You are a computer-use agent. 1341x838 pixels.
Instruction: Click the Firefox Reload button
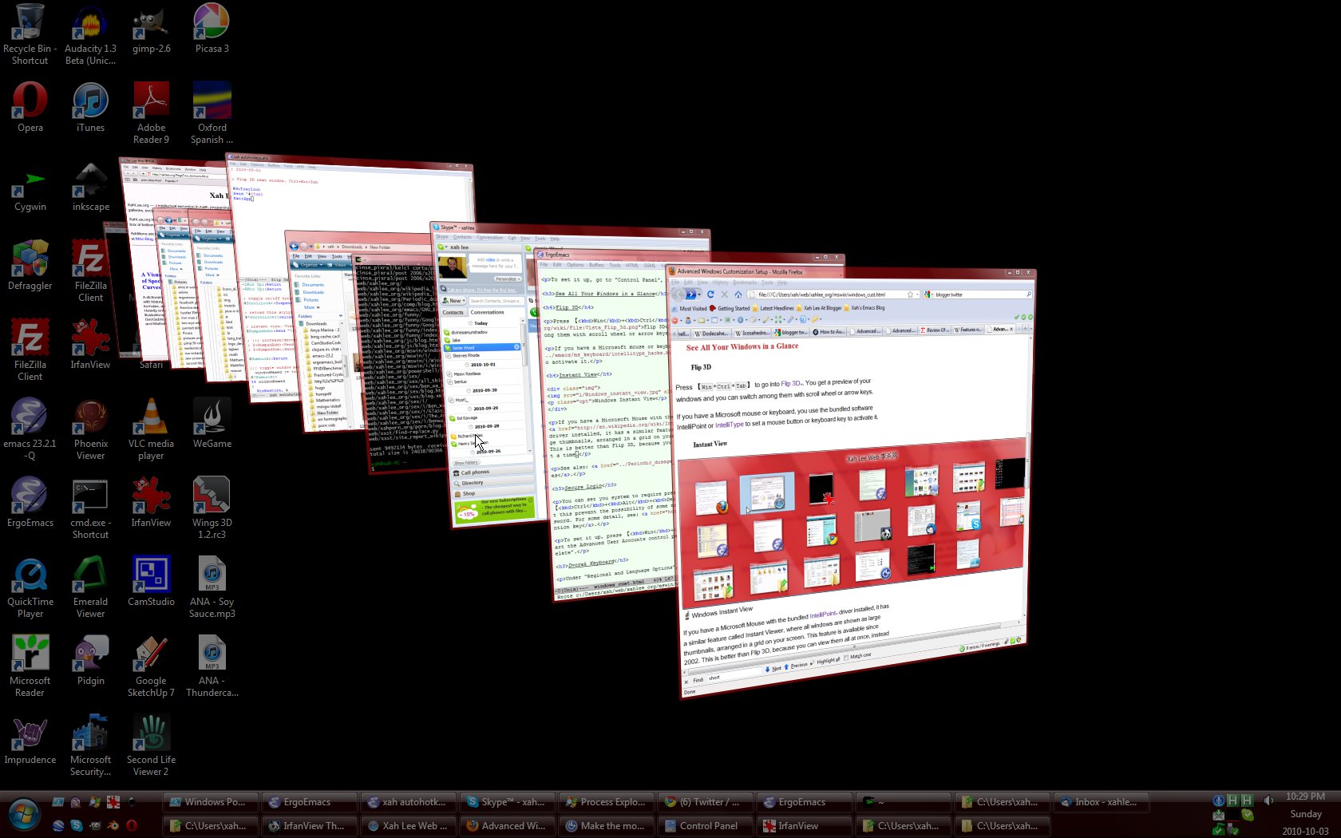[x=710, y=294]
